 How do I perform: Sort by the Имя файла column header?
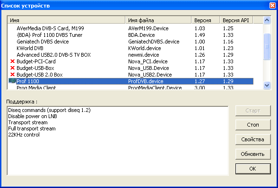pyautogui.click(x=158, y=20)
